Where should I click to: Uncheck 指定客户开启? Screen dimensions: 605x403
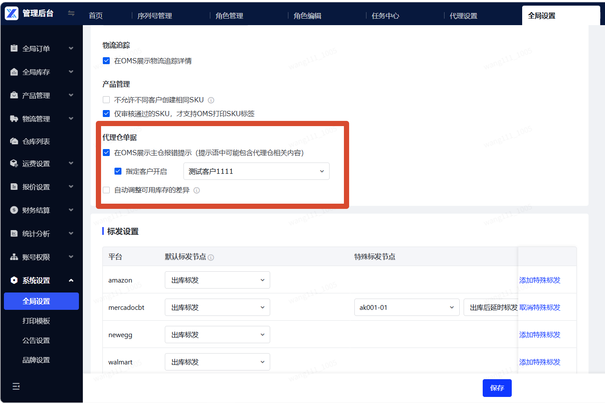tap(118, 171)
